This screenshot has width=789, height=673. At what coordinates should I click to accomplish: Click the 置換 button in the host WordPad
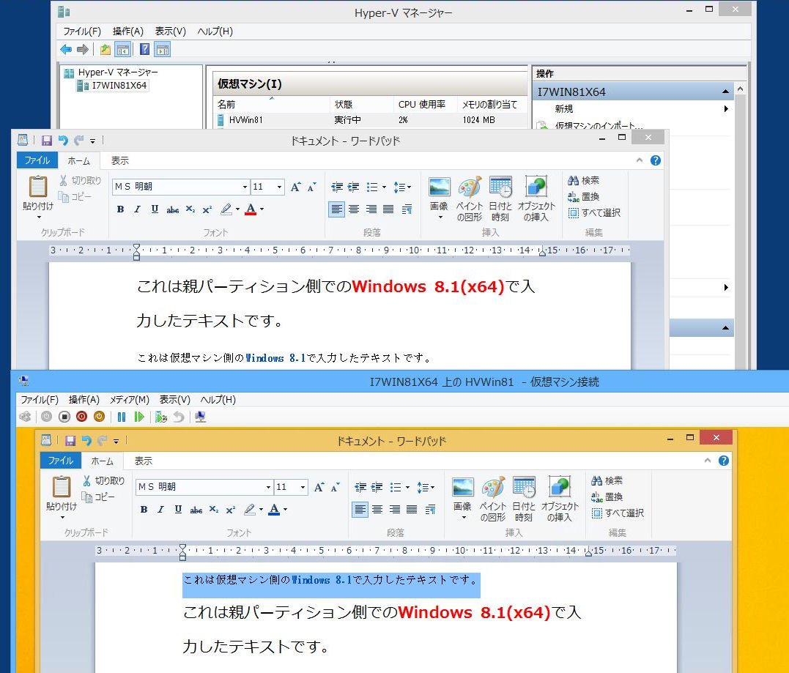(x=584, y=196)
